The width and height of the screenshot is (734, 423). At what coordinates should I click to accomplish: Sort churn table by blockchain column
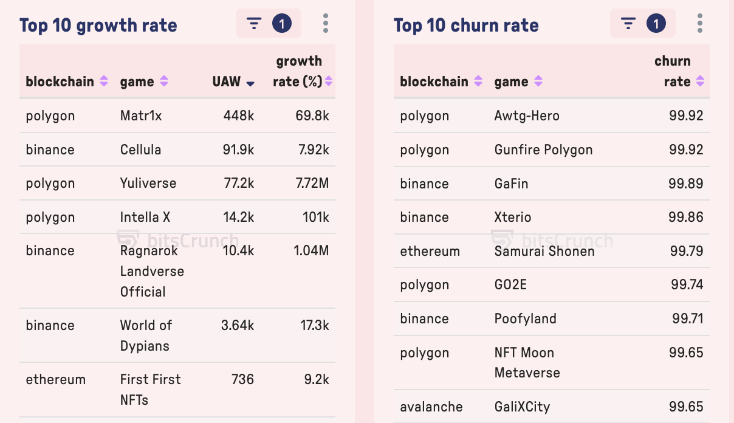[478, 81]
